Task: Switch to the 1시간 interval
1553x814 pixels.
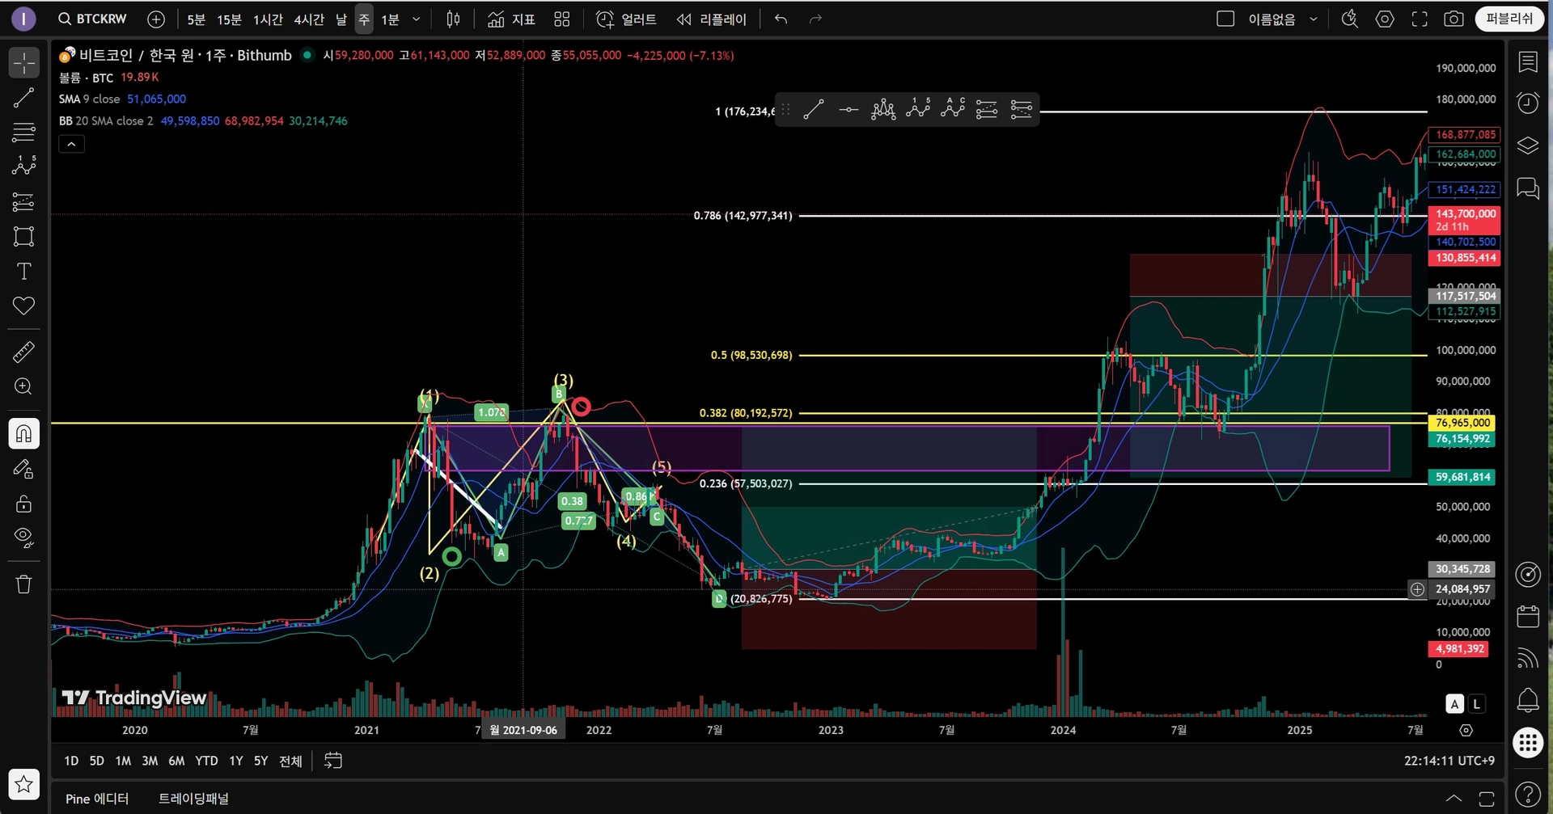Action: point(268,19)
